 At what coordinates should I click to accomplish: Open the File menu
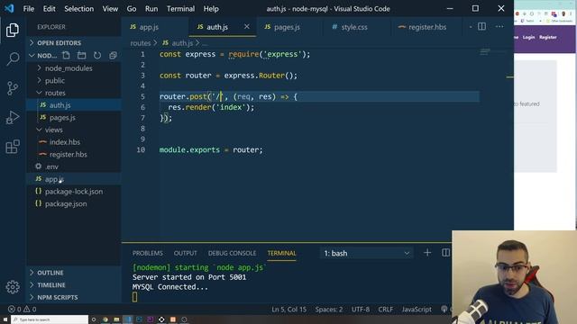(x=28, y=8)
